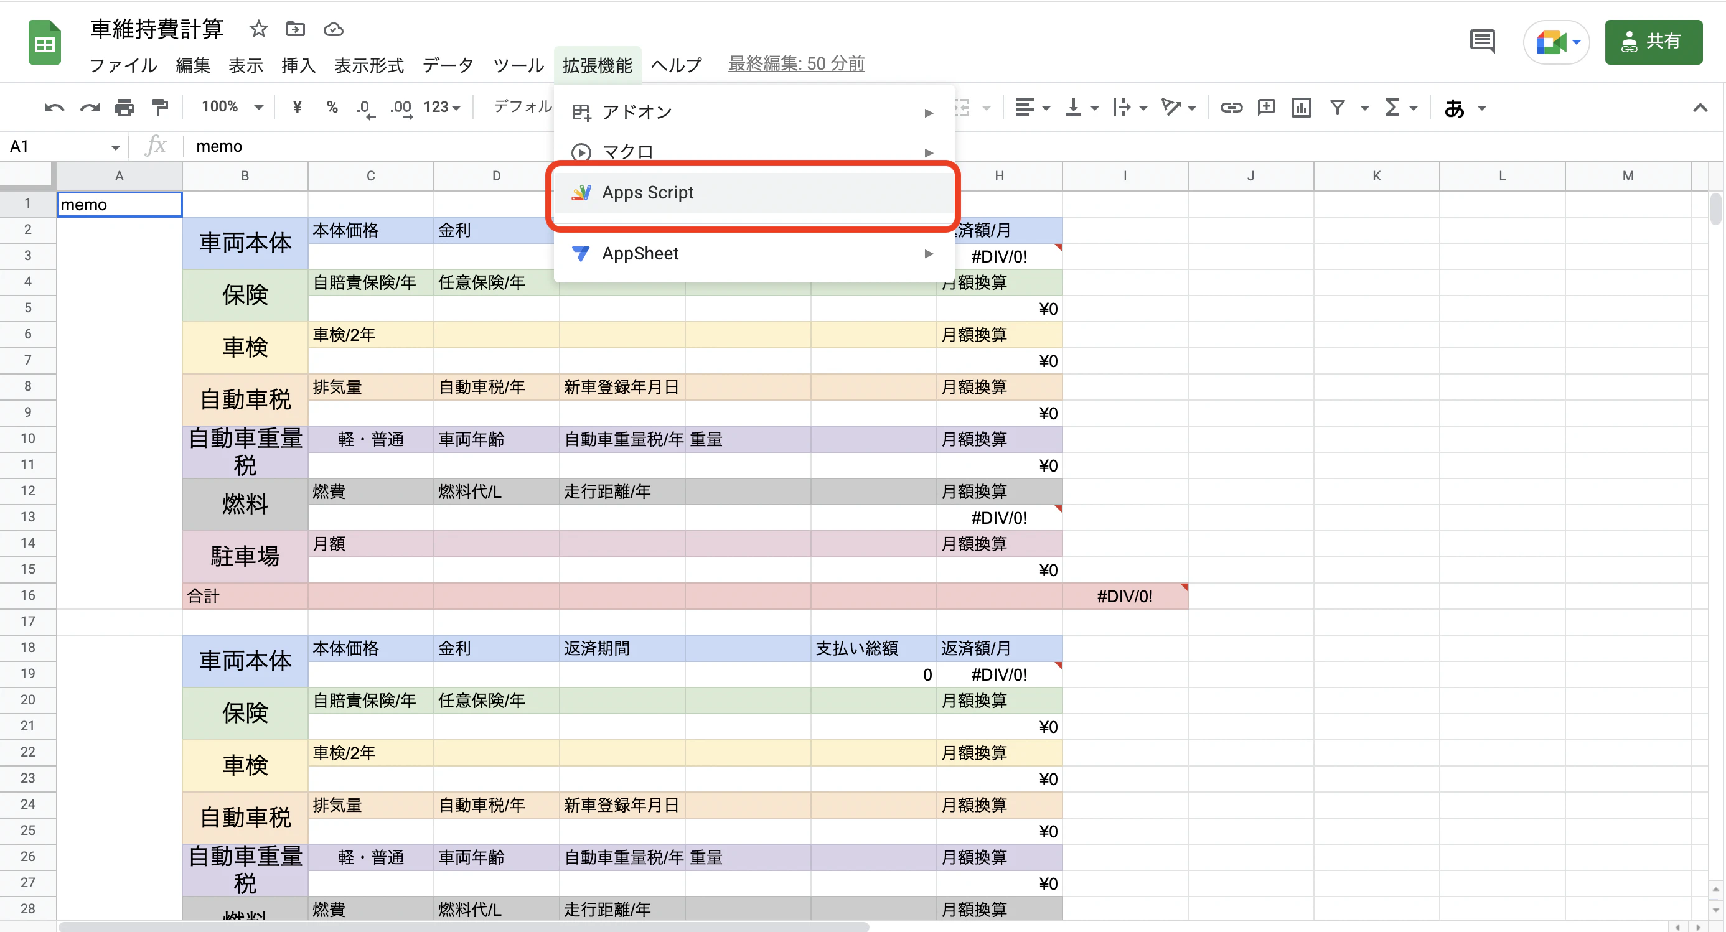Open the functions sigma menu
Image resolution: width=1726 pixels, height=932 pixels.
pos(1401,107)
